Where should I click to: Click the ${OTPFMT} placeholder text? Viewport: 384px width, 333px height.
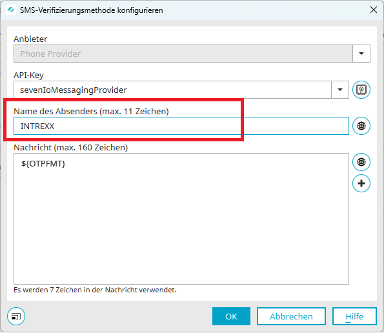point(43,163)
